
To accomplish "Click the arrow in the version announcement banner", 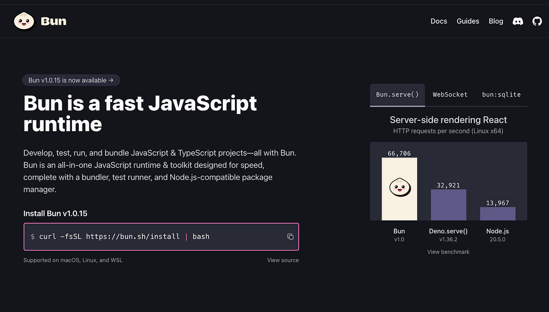I will [111, 80].
